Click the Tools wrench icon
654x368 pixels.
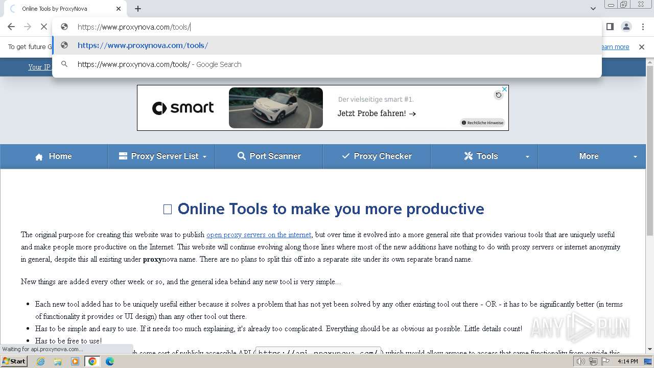469,156
